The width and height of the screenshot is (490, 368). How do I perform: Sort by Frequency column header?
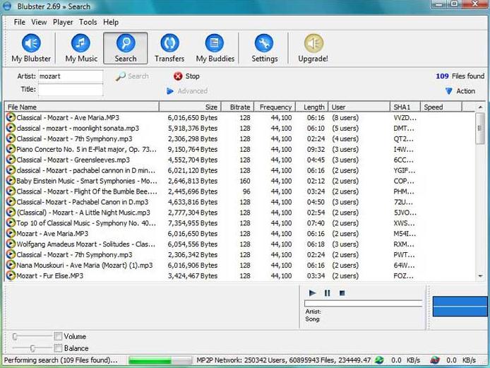275,107
